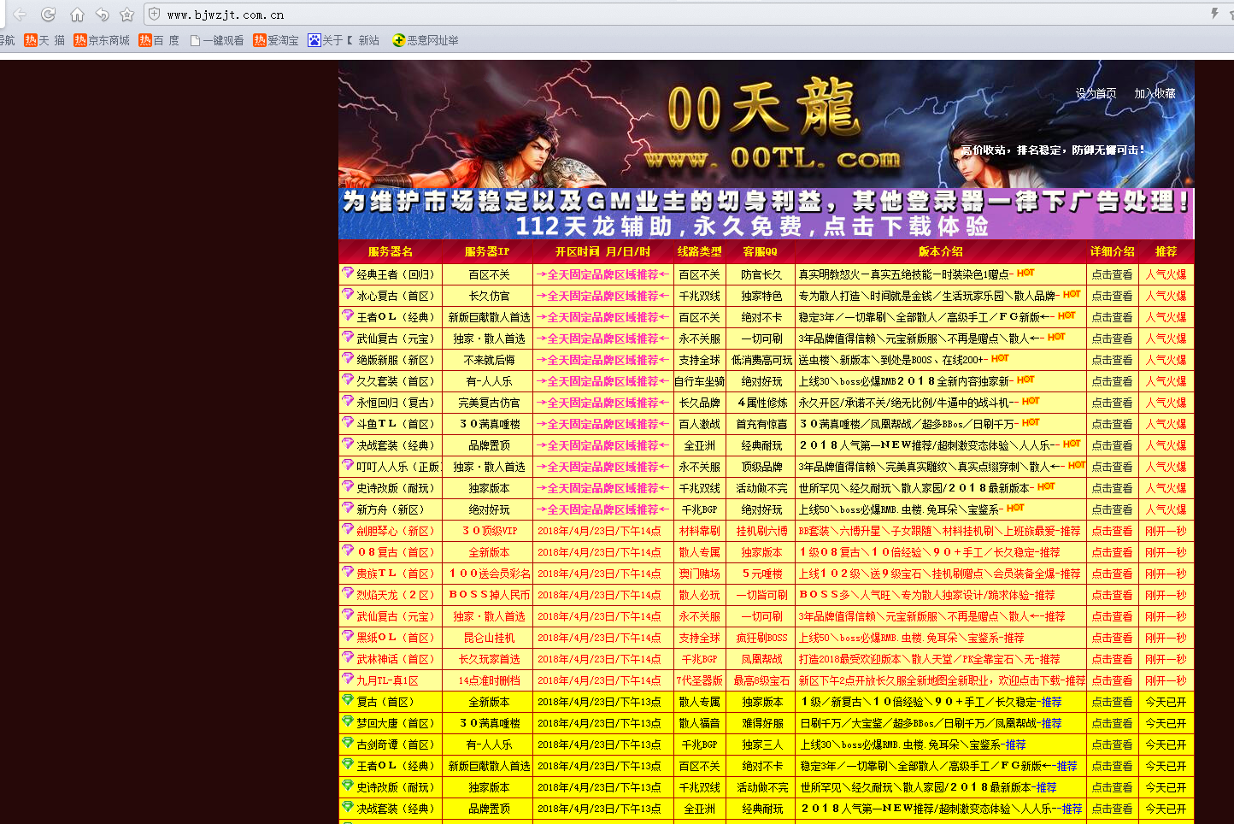1234x824 pixels.
Task: Click the green gem icon beside 古剑奇谭（首区）
Action: click(348, 743)
